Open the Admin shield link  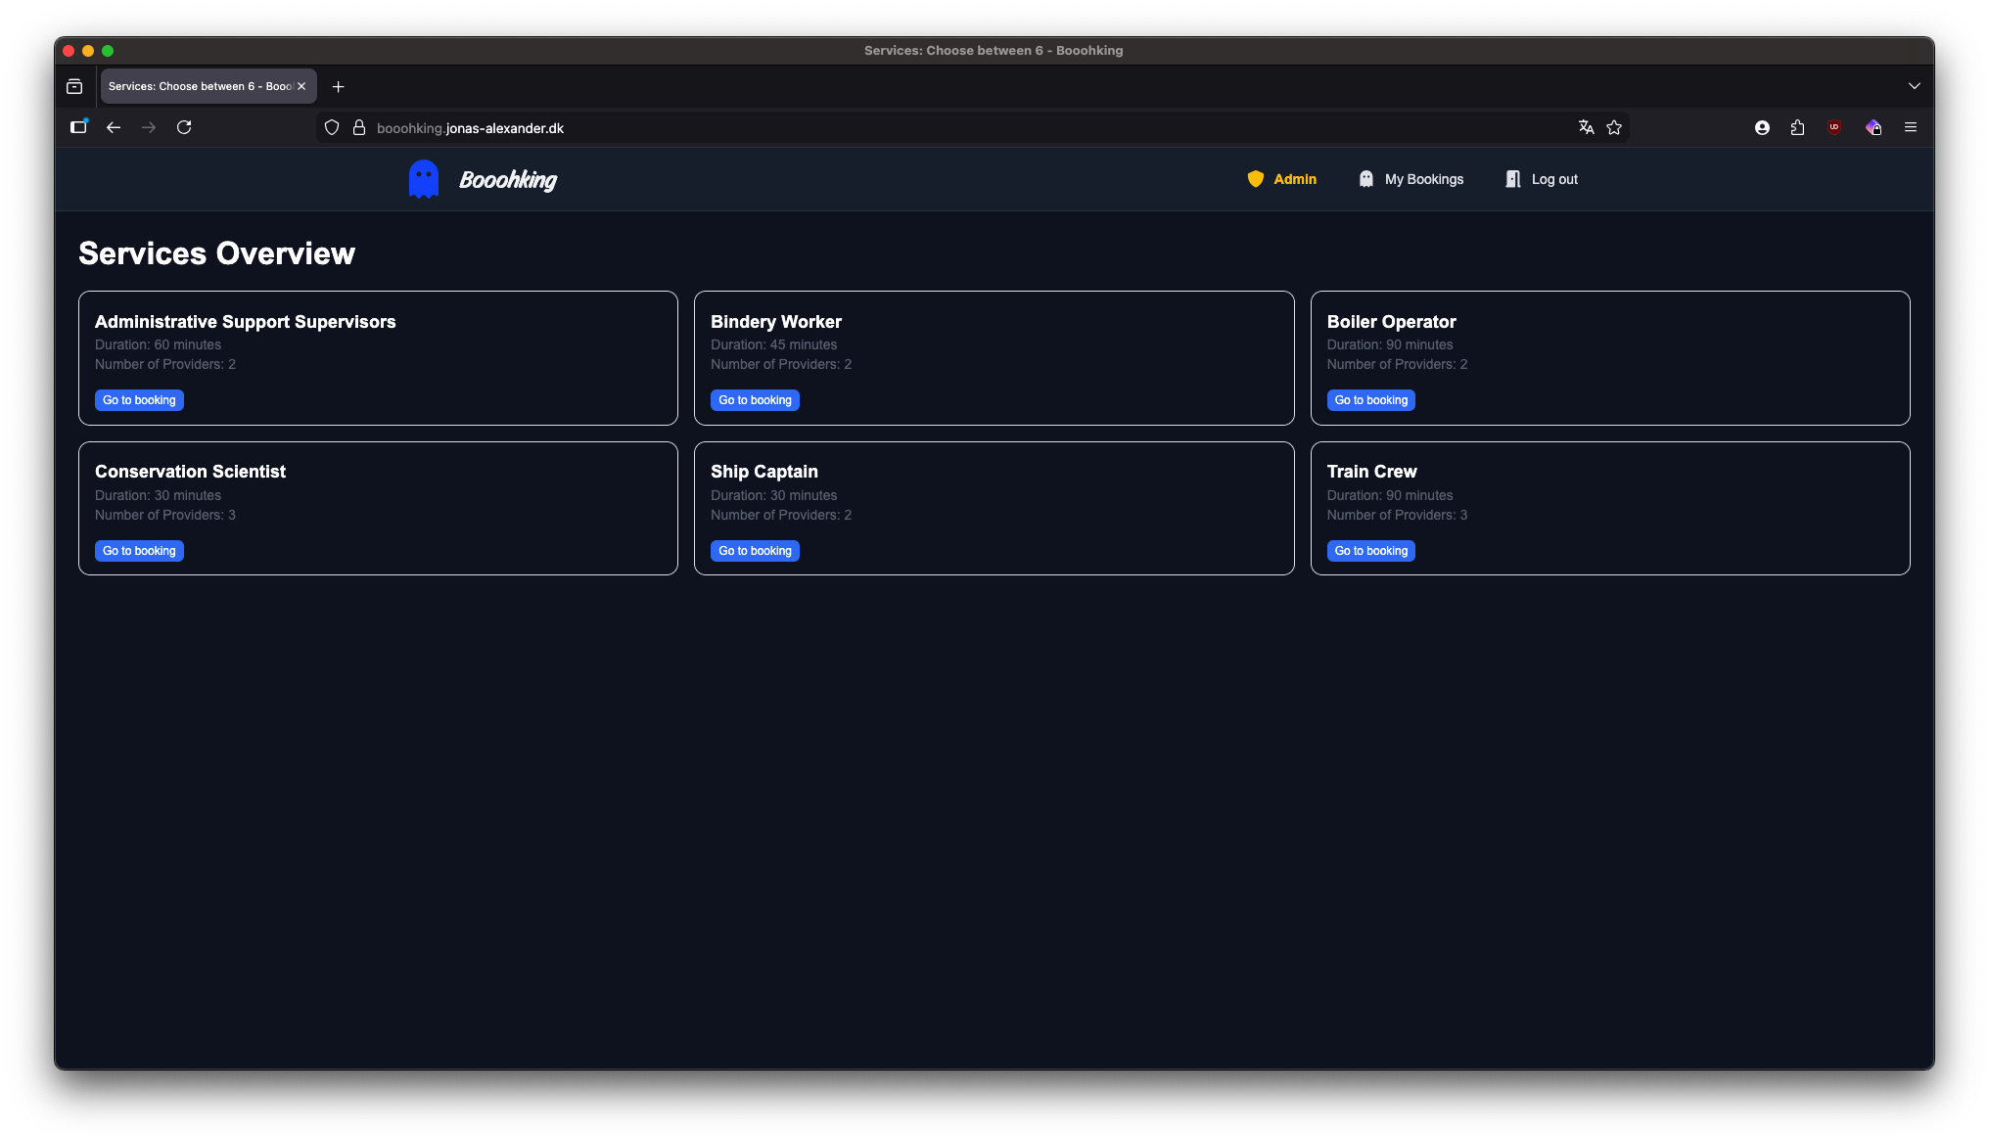point(1281,179)
